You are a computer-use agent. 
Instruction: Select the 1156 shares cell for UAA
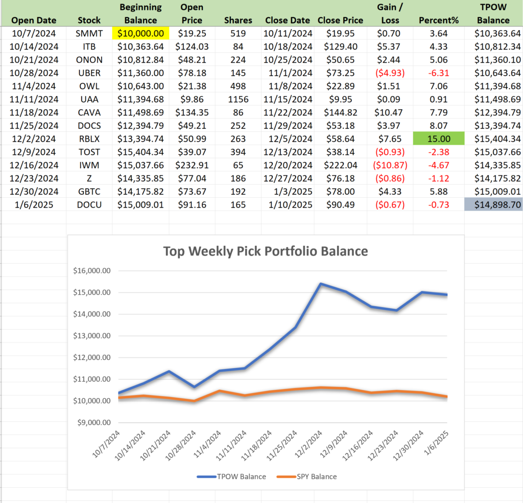click(x=238, y=99)
